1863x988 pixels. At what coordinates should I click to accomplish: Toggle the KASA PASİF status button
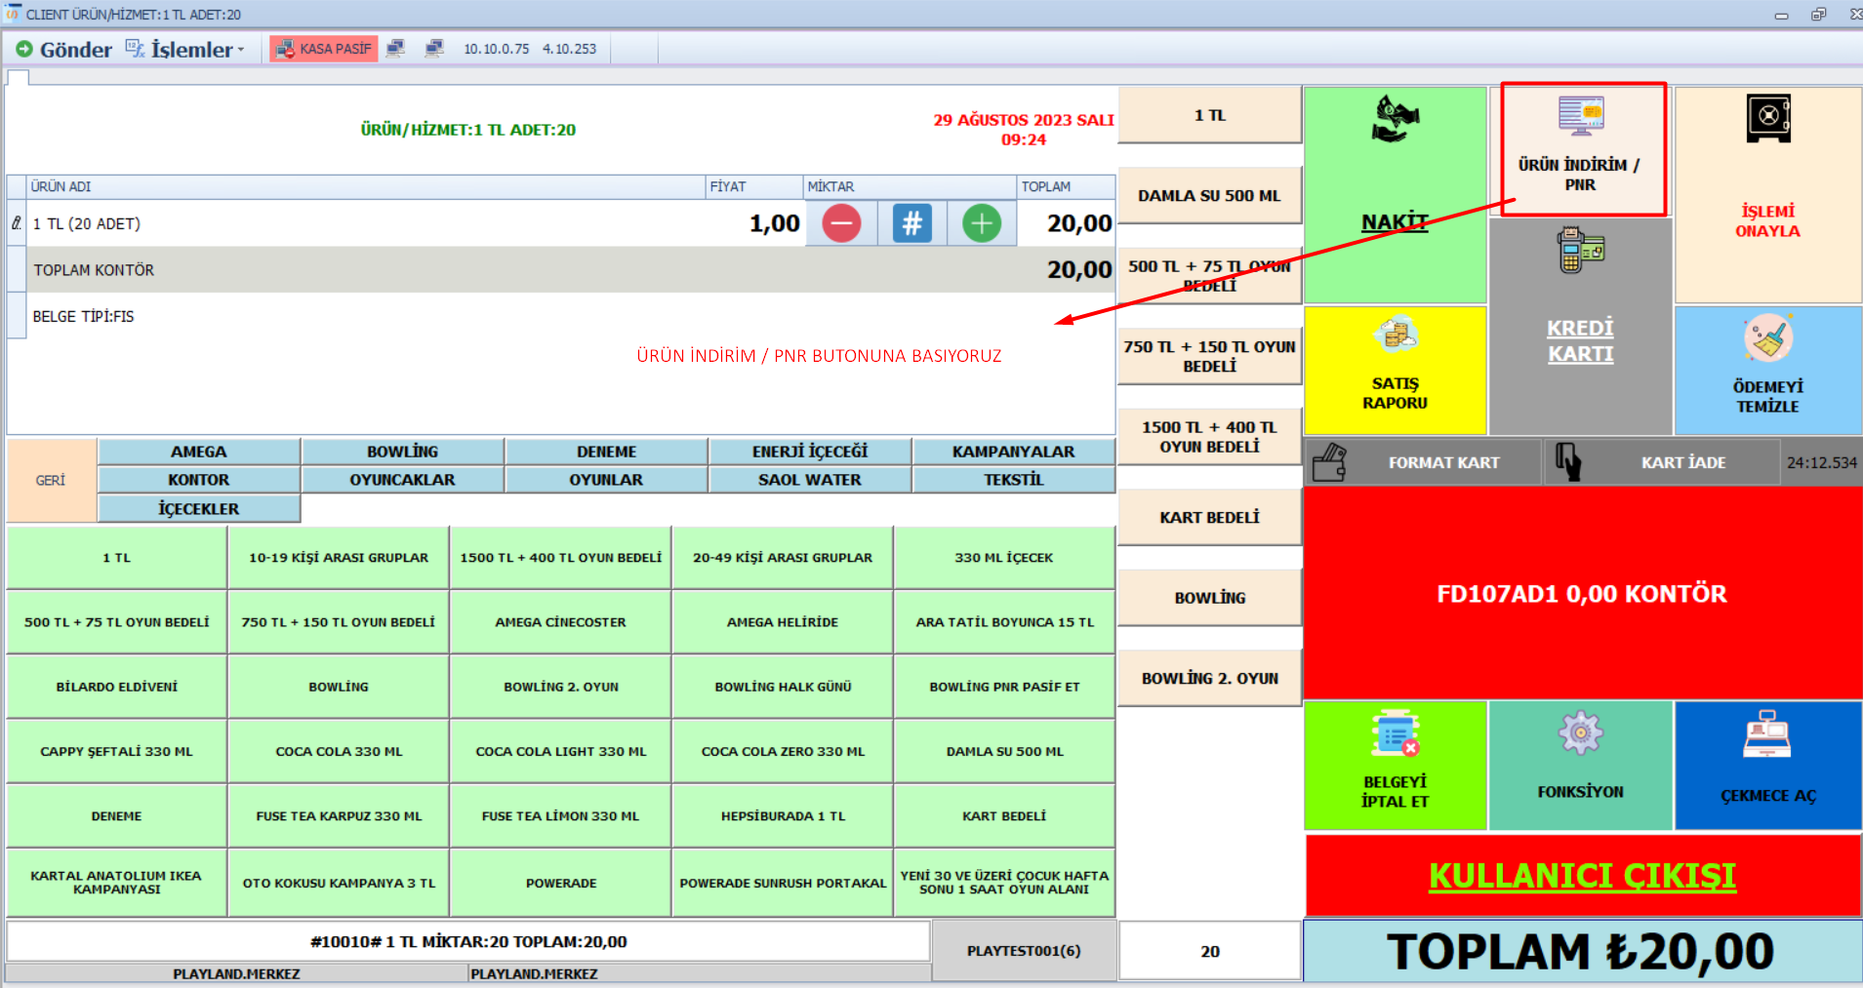click(x=324, y=49)
